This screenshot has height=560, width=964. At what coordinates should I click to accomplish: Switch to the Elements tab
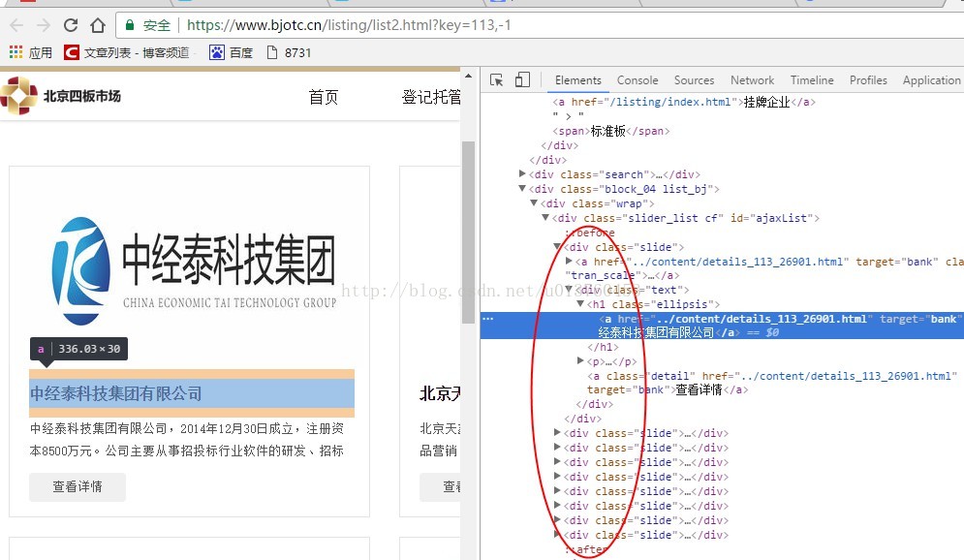tap(577, 79)
